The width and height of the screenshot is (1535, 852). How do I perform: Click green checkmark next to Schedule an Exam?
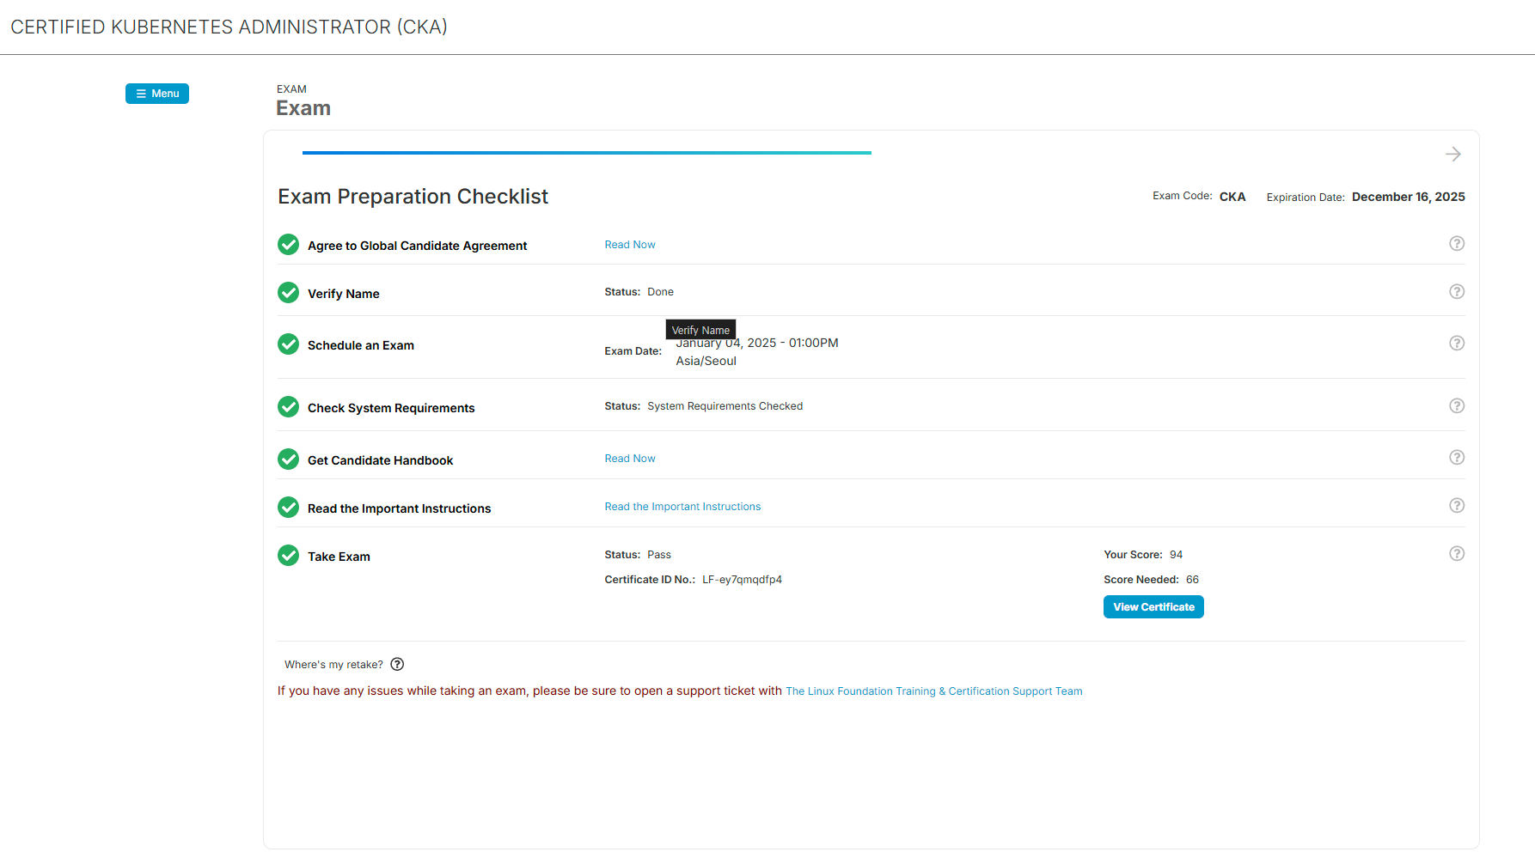click(289, 344)
